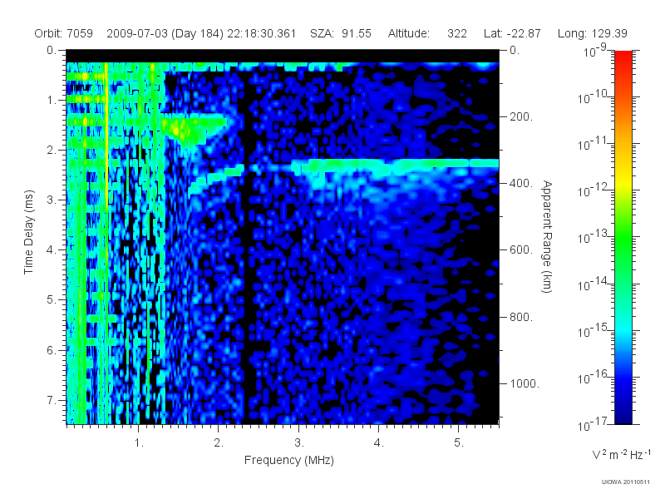
Task: Click the 3. tick label on frequency axis
Action: (x=298, y=443)
